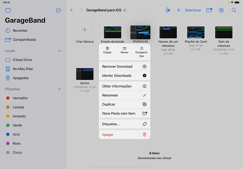The height and width of the screenshot is (169, 243).
Task: Choose Nova Pasta com Item entry
Action: [x=124, y=114]
